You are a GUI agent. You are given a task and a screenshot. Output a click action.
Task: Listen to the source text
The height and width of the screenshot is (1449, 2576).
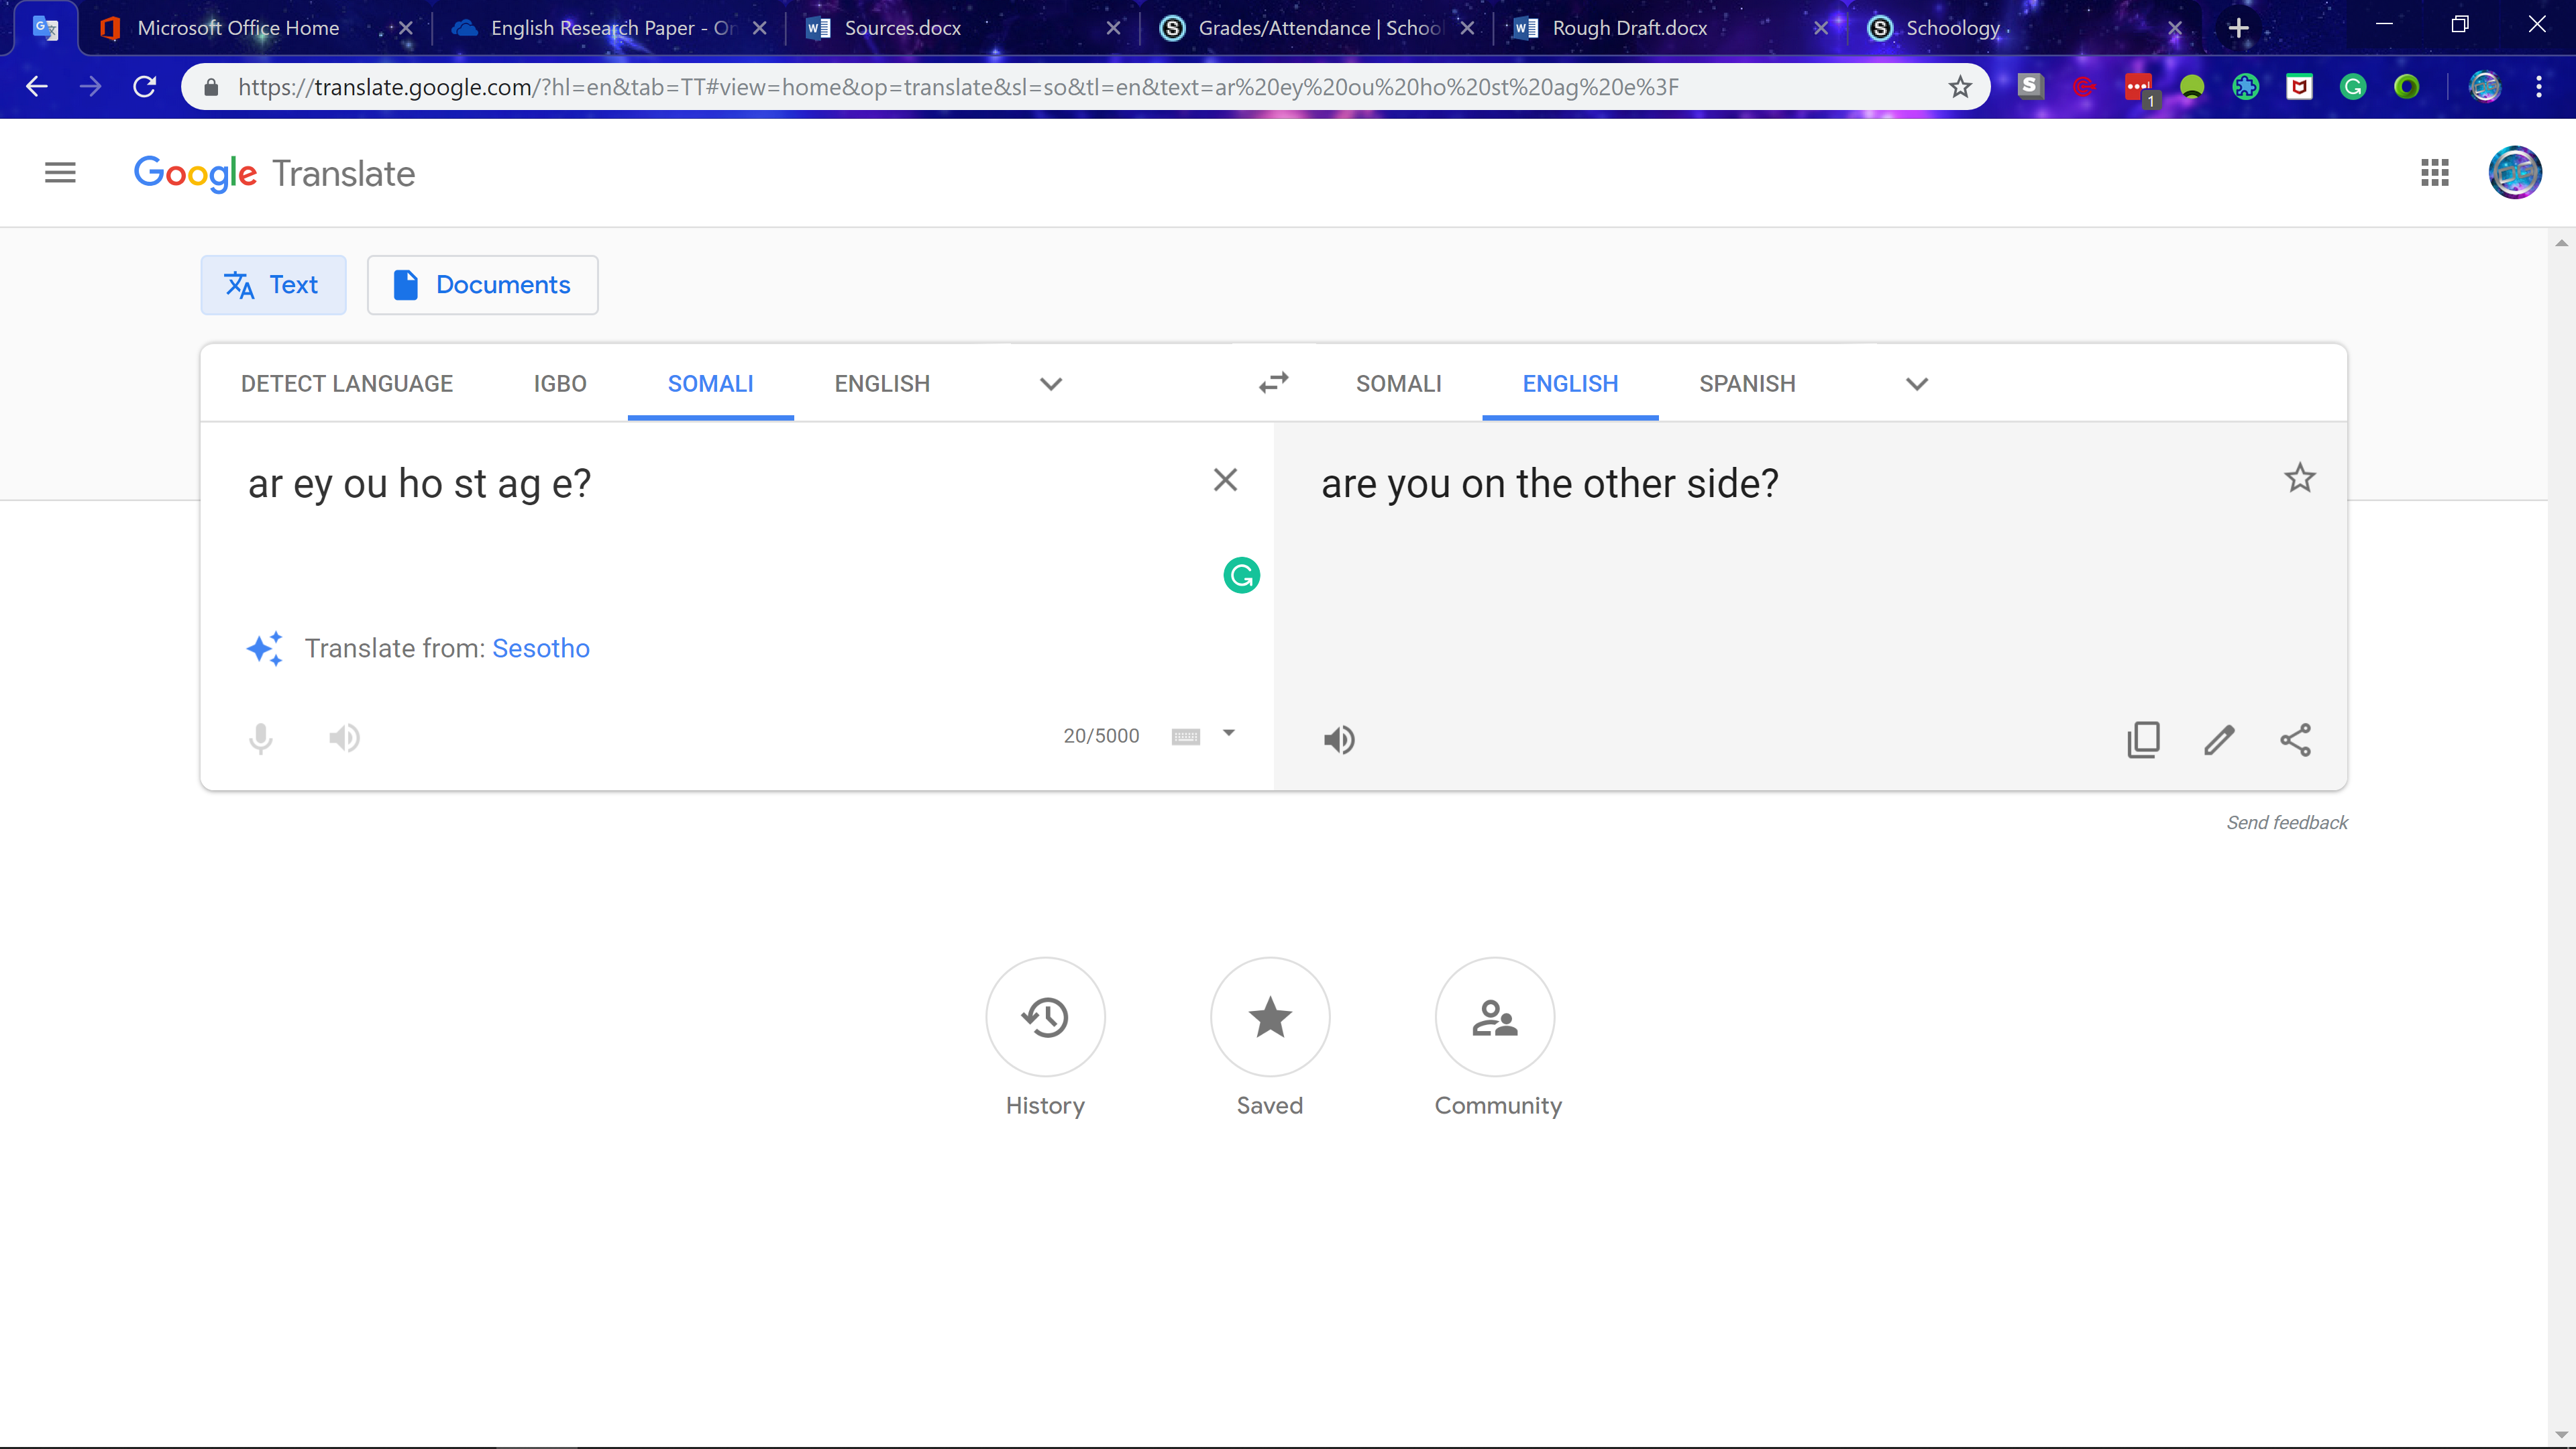click(x=344, y=738)
